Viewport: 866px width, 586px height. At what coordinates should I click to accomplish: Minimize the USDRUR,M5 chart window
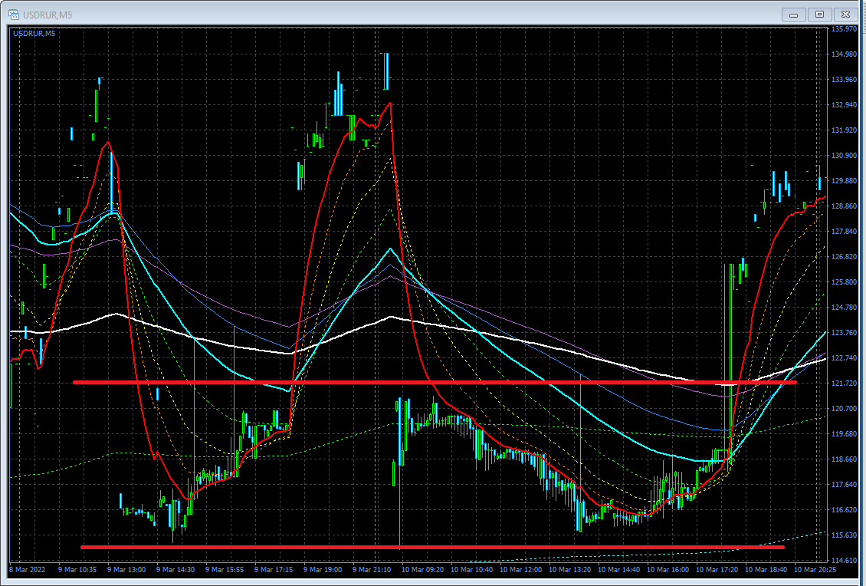793,14
